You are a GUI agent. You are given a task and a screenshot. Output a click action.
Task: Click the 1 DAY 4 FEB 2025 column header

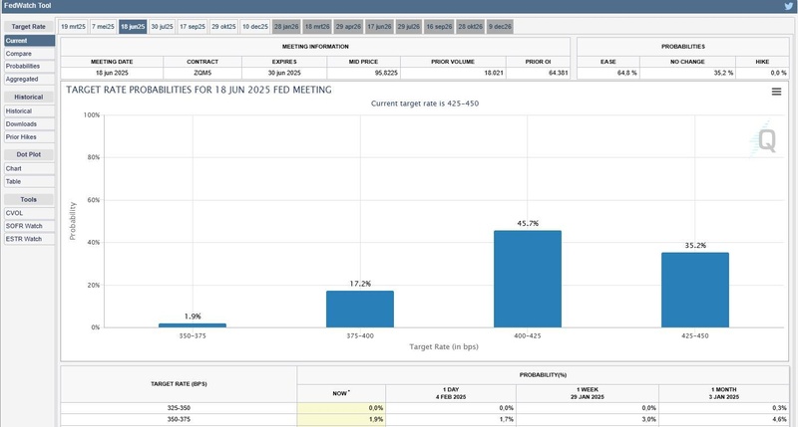point(451,393)
